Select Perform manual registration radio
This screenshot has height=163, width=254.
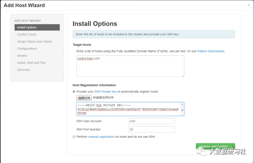click(74, 137)
